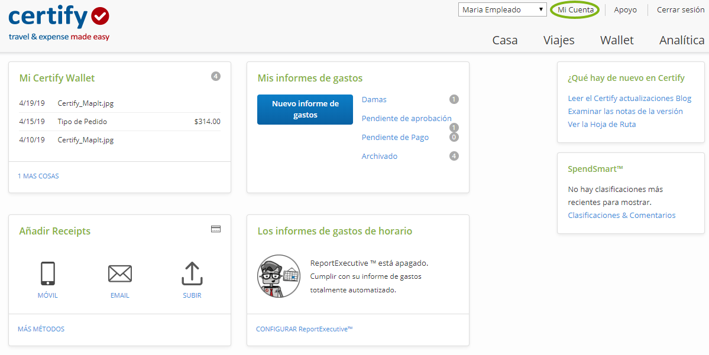The width and height of the screenshot is (709, 355).
Task: Choose the email envelope icon
Action: (120, 273)
